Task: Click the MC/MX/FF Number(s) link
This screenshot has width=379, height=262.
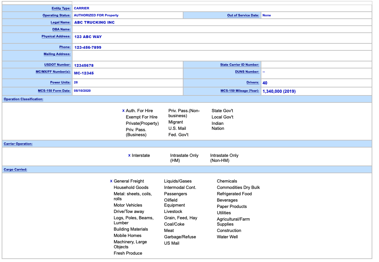Action: [53, 72]
